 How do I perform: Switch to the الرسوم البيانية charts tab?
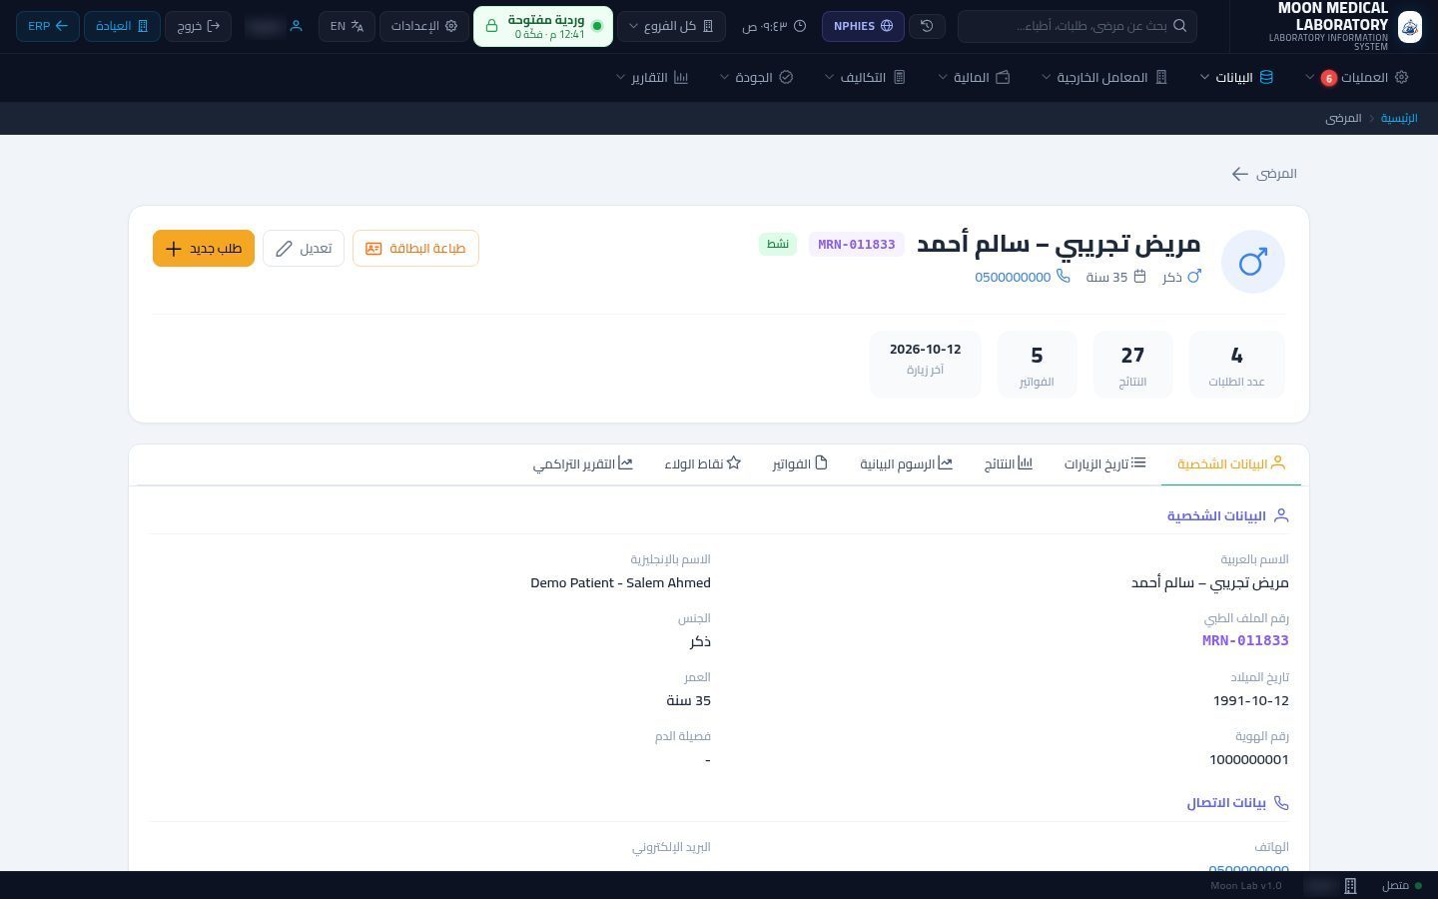pos(906,464)
